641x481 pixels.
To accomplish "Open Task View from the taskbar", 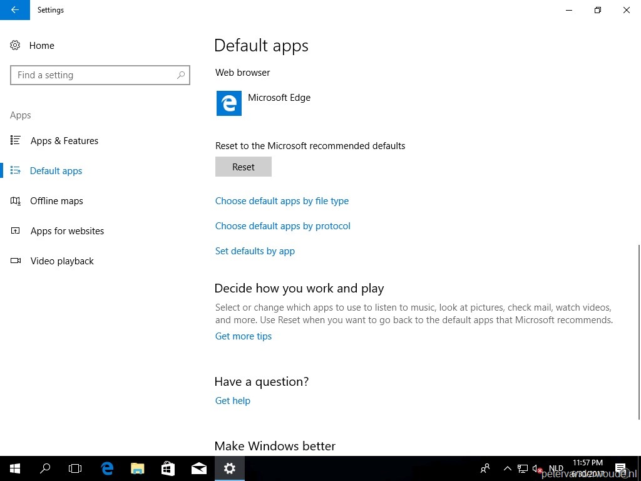I will click(74, 468).
